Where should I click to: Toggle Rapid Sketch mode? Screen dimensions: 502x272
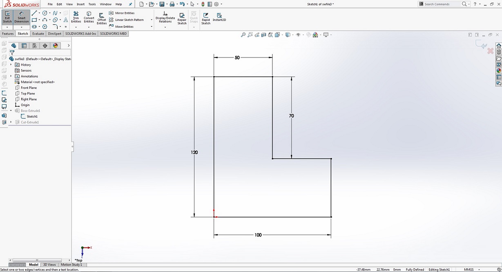tap(206, 18)
